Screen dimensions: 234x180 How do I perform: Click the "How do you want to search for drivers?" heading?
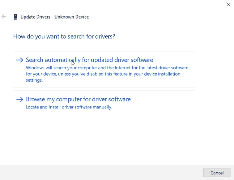click(64, 36)
